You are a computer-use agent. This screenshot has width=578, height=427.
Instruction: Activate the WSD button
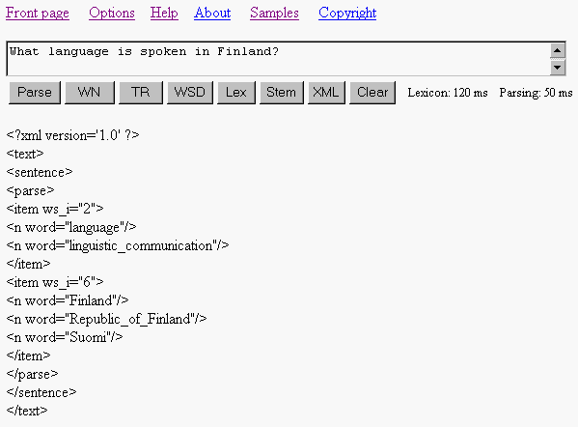[190, 93]
